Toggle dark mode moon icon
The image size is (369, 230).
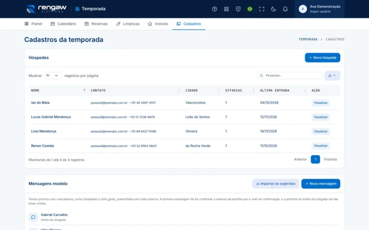[x=273, y=9]
